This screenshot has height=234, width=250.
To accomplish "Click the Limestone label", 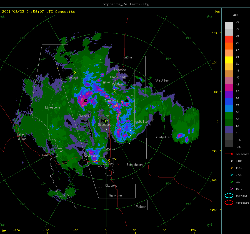I will pyautogui.click(x=52, y=107).
